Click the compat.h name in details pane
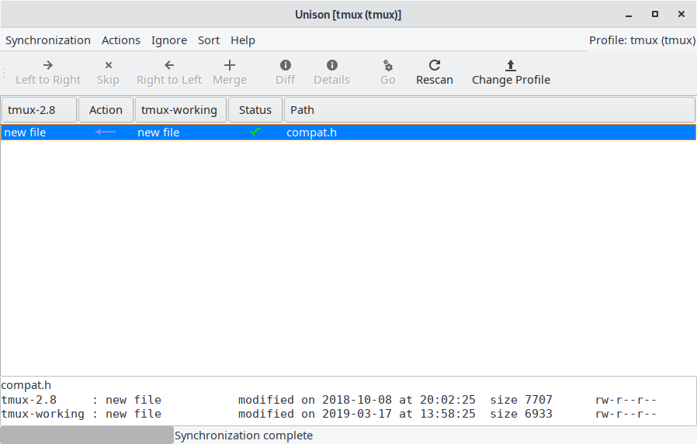 (26, 385)
